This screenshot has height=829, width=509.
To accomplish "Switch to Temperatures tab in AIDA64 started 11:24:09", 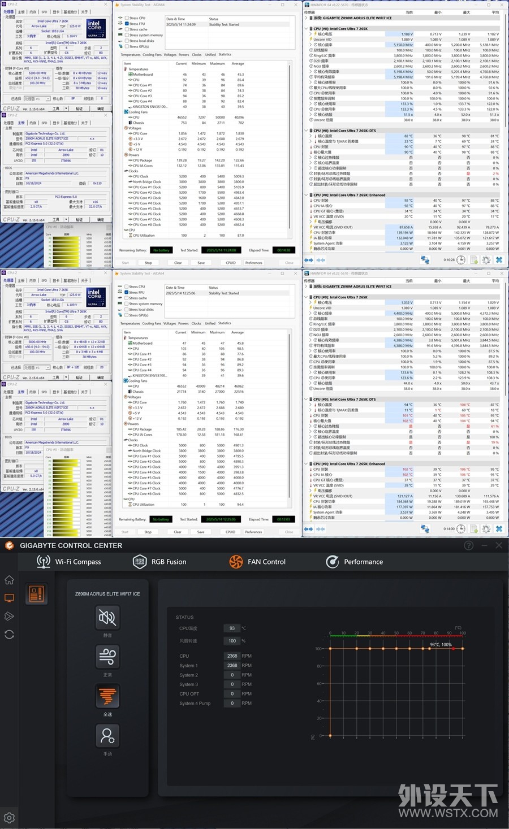I will [131, 55].
